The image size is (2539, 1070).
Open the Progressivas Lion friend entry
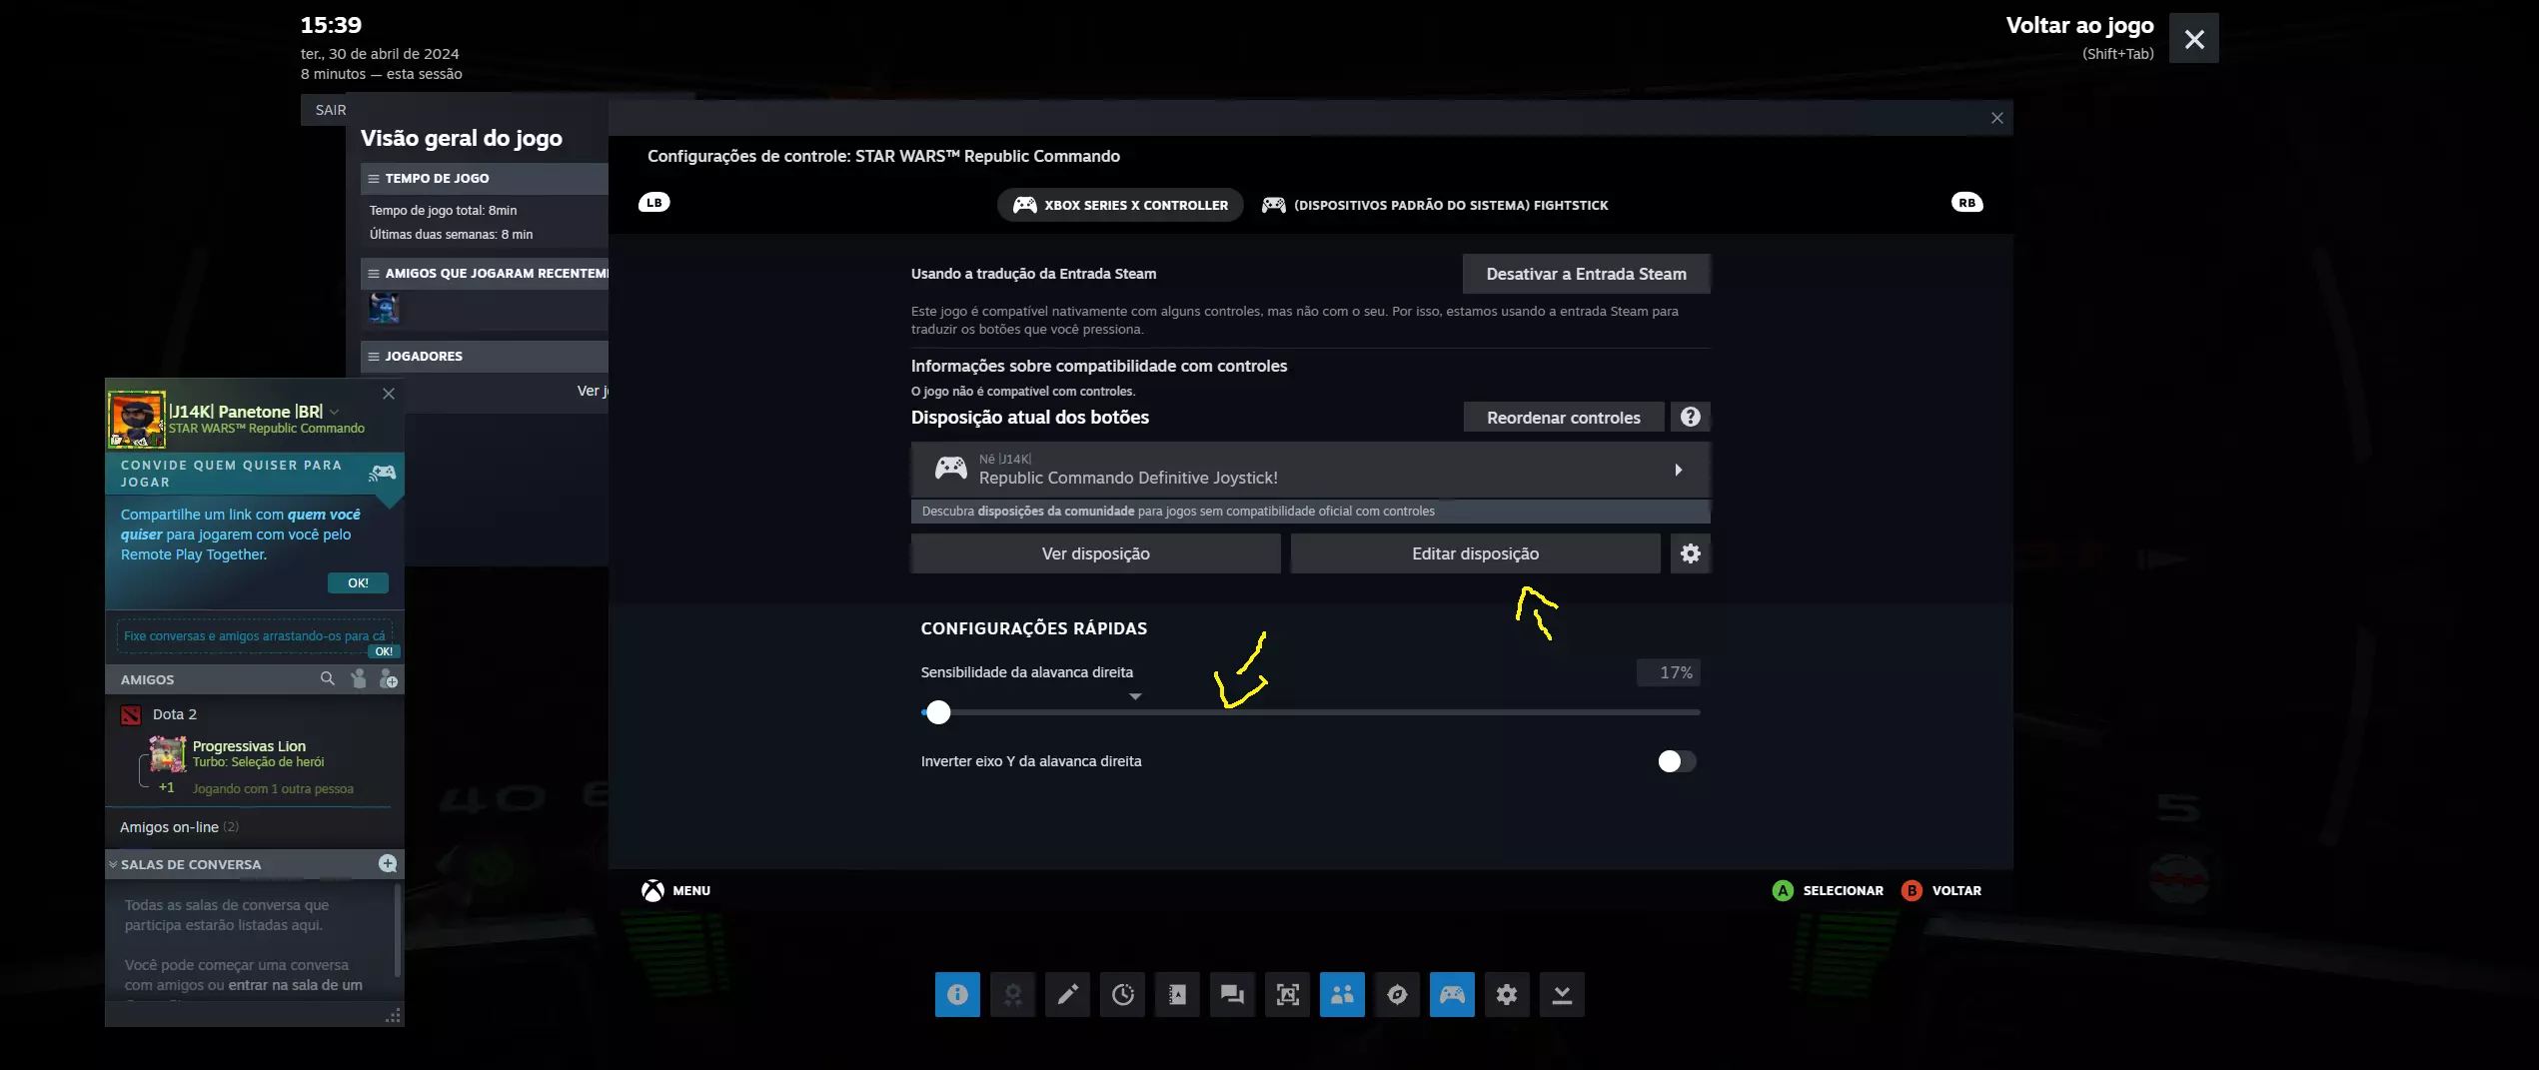point(250,754)
